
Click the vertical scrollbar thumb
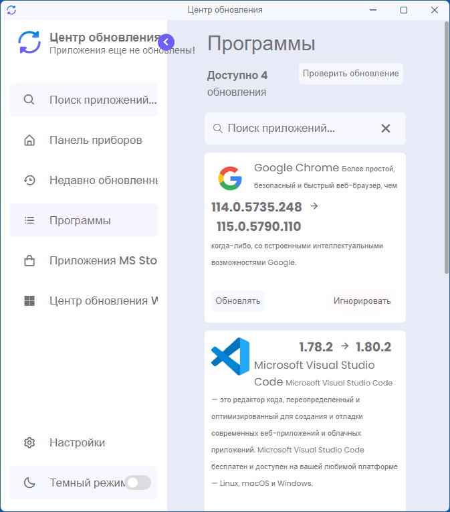point(447,147)
